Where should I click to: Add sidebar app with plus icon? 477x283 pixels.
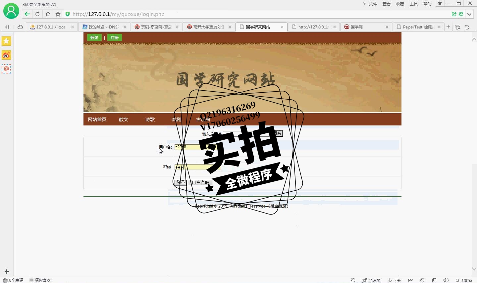7,272
